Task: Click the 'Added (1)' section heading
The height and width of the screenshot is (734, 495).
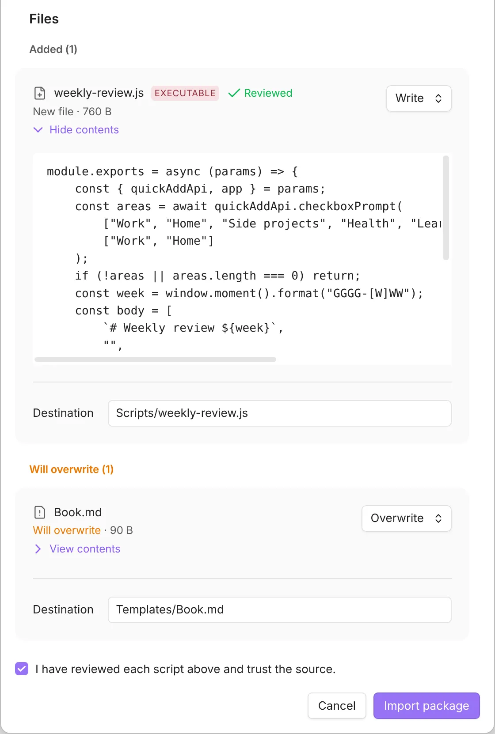Action: click(53, 49)
